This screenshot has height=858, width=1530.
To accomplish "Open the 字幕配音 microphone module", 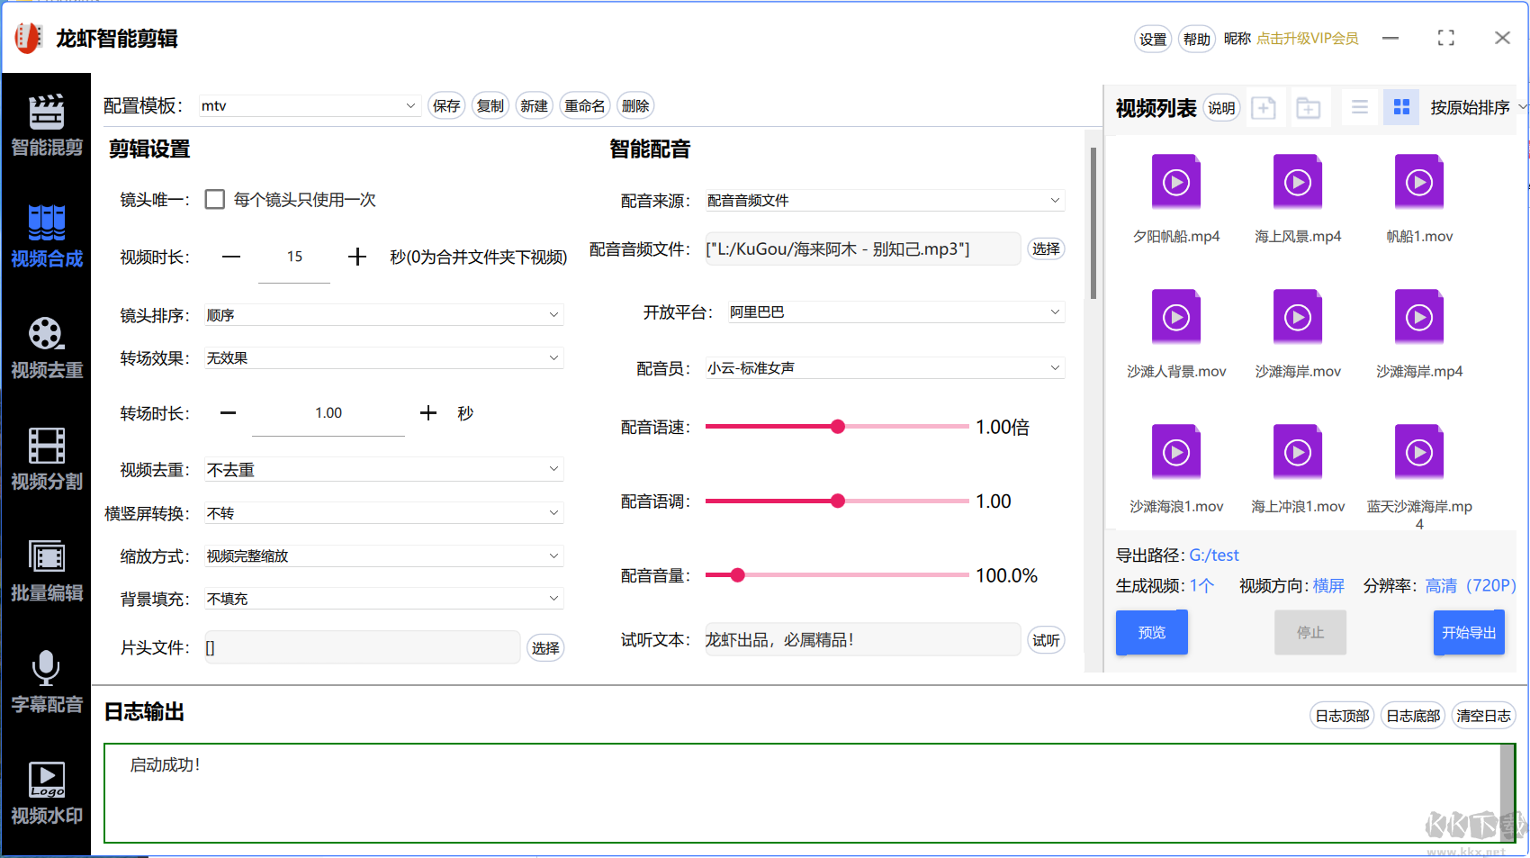I will point(46,682).
